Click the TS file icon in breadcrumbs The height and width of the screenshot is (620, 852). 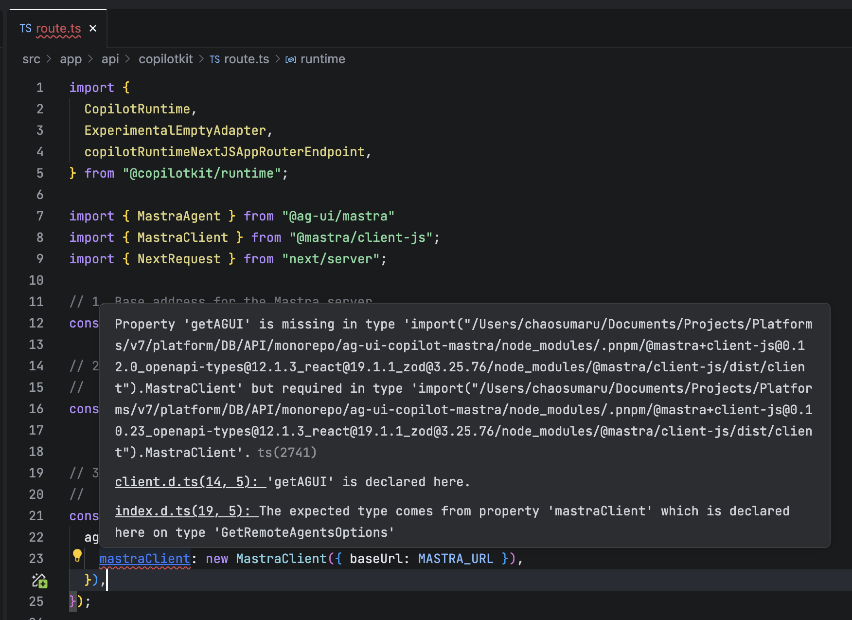click(x=214, y=59)
